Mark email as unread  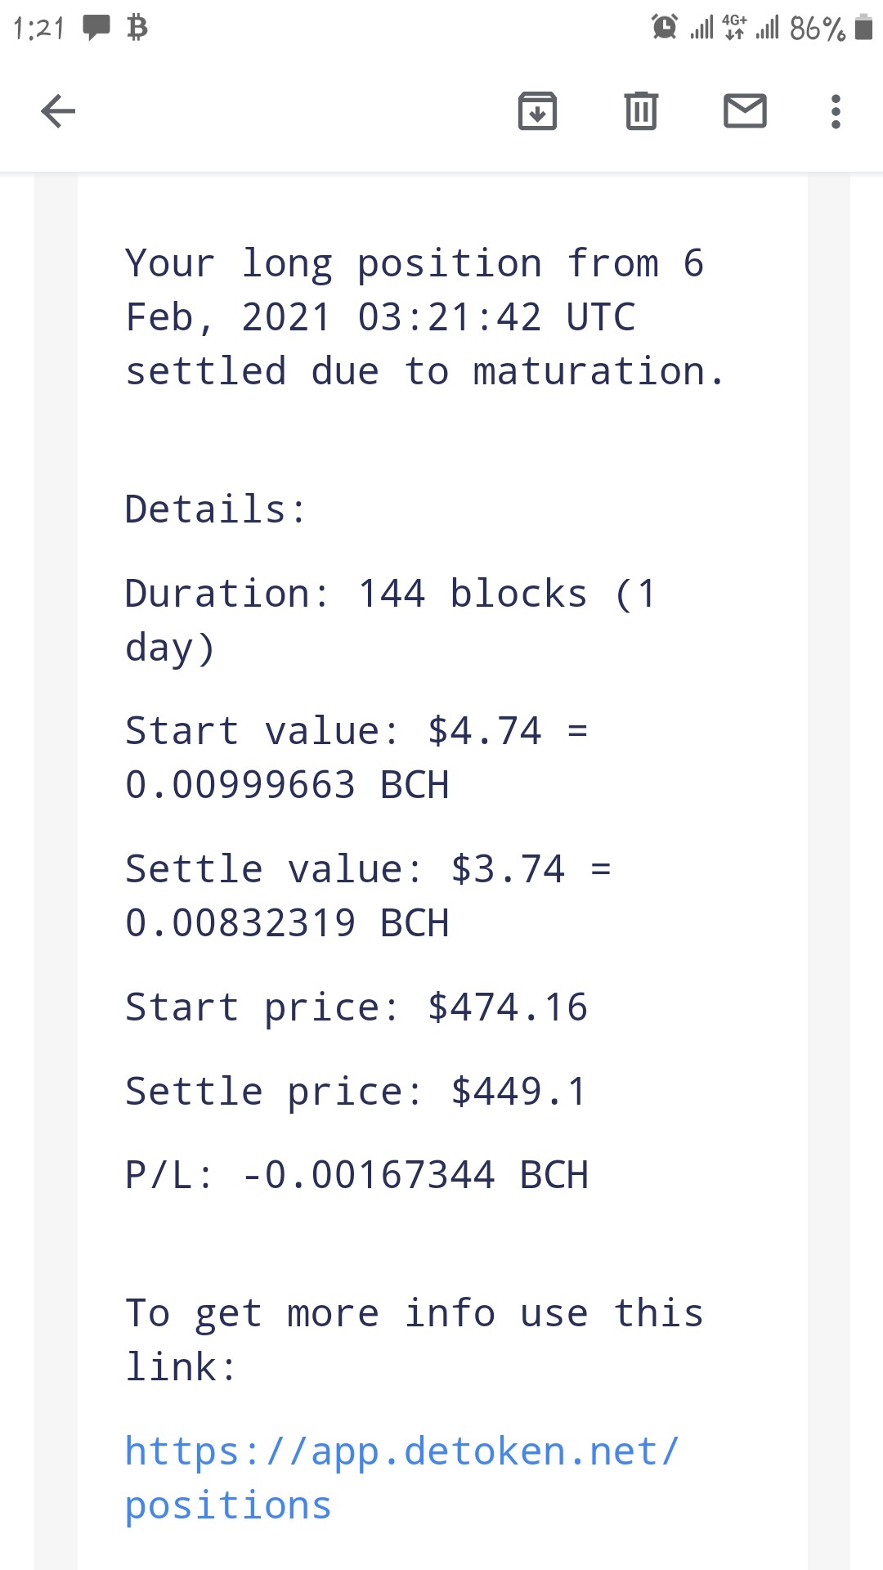[x=745, y=111]
